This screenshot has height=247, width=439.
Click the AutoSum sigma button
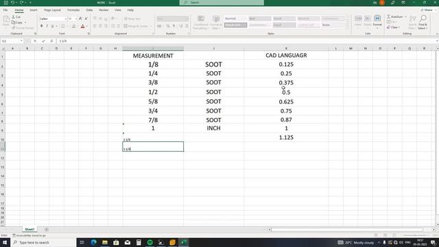(x=395, y=16)
